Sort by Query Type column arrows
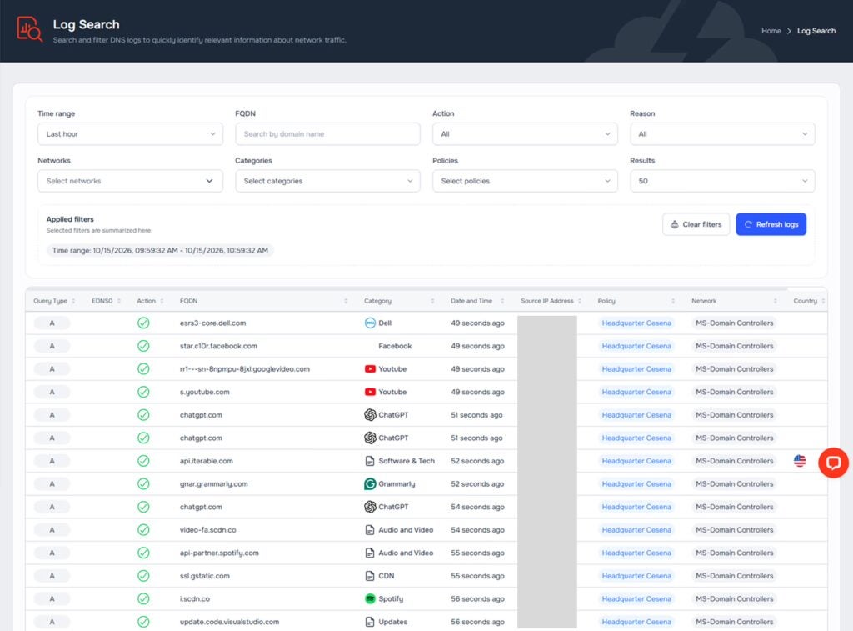853x631 pixels. pyautogui.click(x=73, y=301)
